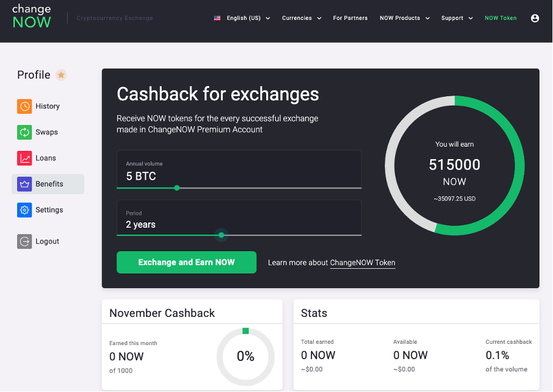Open Loans via red chart icon
The height and width of the screenshot is (392, 553).
pos(24,158)
